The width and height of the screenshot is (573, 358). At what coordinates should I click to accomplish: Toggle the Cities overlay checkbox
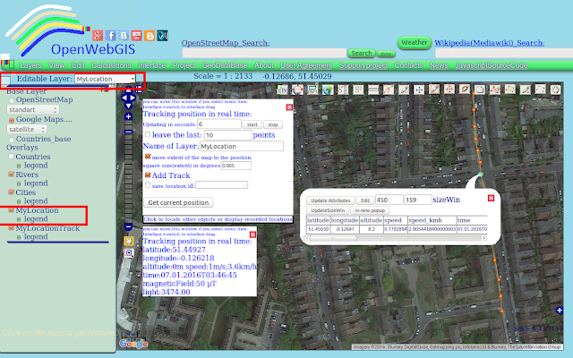(12, 192)
